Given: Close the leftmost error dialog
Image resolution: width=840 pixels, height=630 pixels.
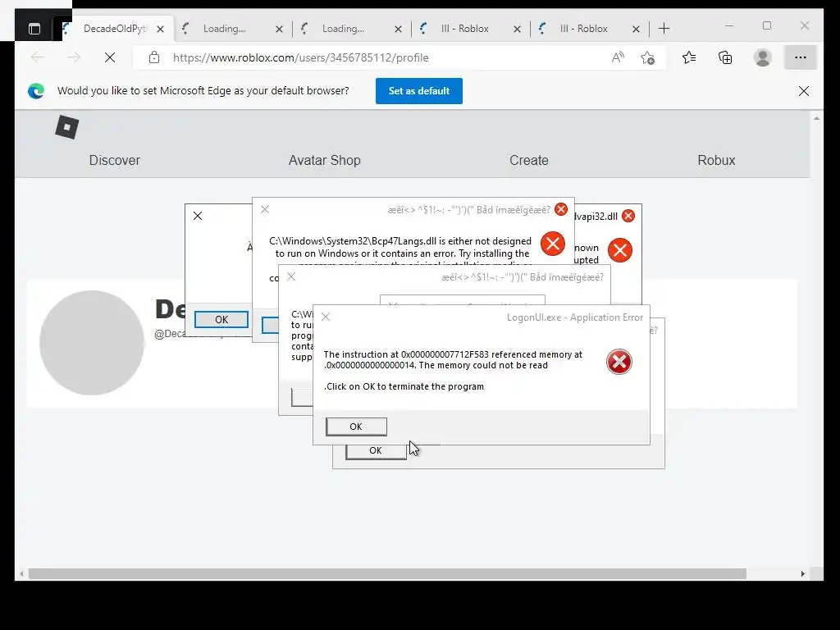Looking at the screenshot, I should [198, 216].
